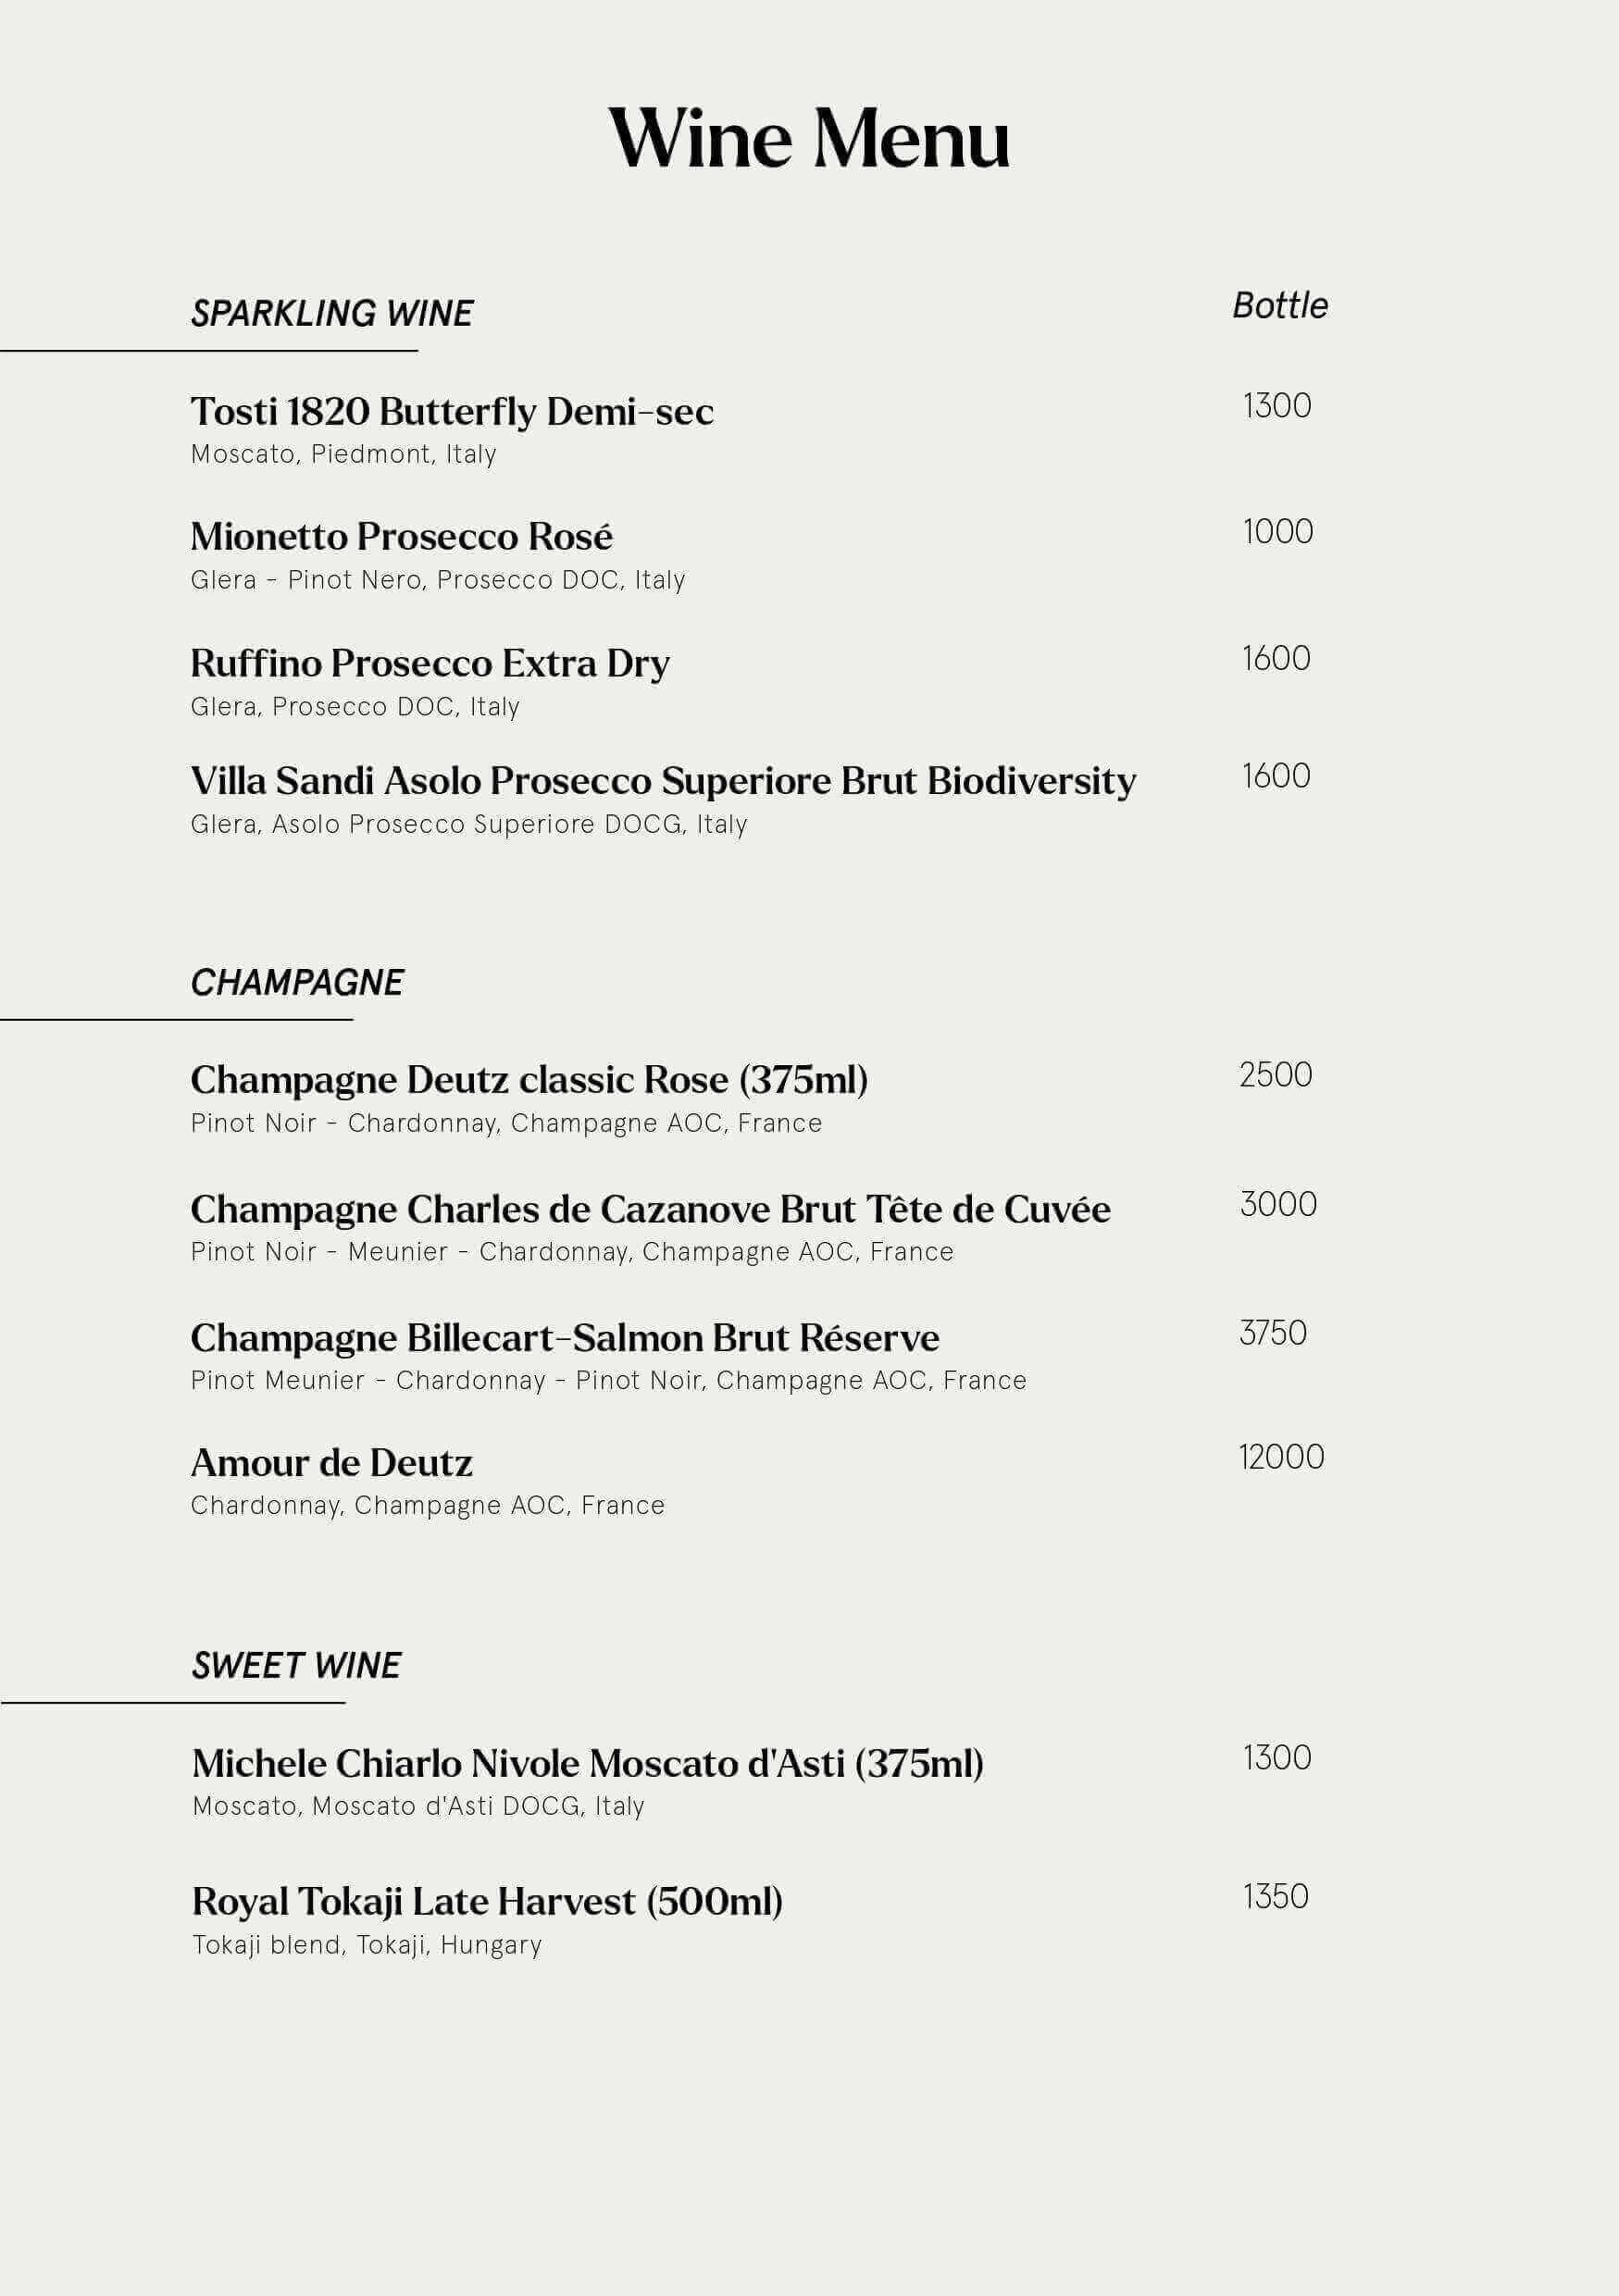Select the 1000 price for Mionetto

[x=1277, y=531]
